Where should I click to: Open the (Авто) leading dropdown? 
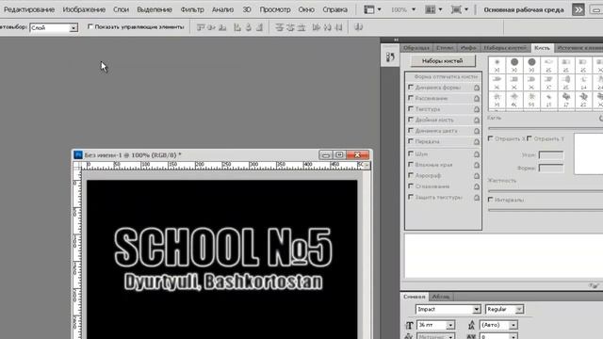513,325
